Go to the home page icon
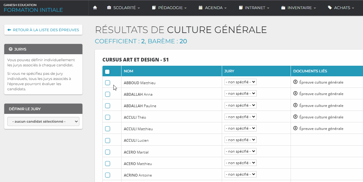 (95, 8)
